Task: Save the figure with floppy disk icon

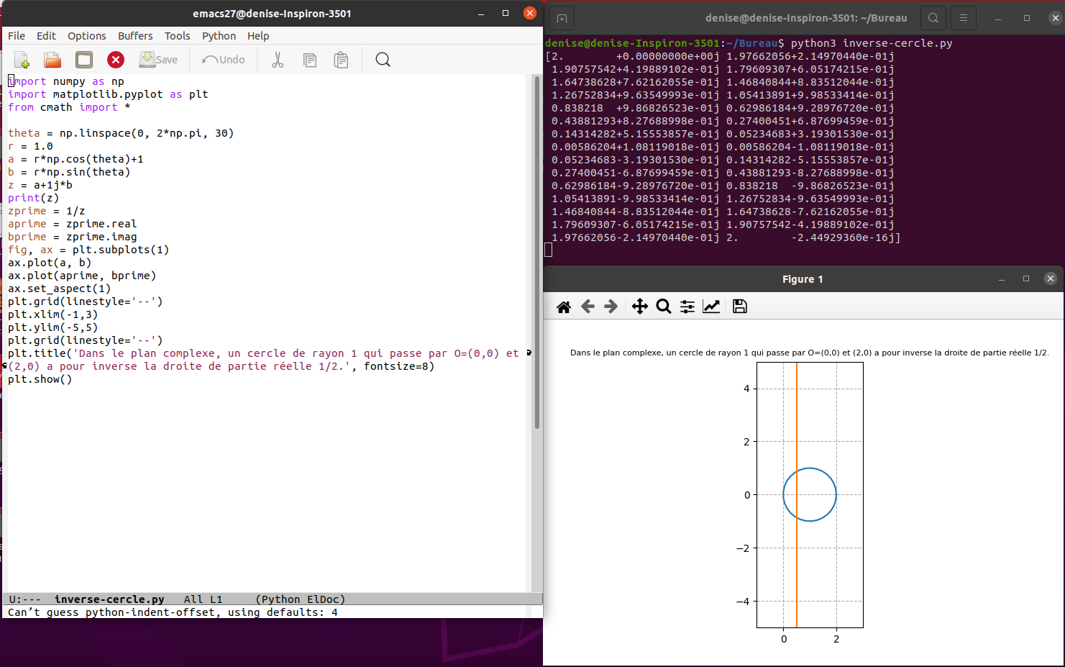Action: (x=739, y=307)
